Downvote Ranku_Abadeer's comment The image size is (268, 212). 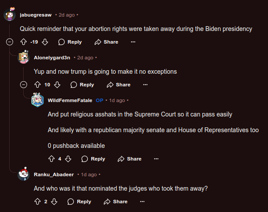click(x=54, y=202)
